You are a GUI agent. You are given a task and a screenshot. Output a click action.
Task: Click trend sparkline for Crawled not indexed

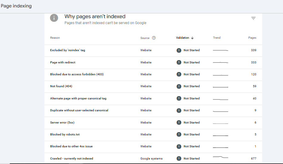(x=220, y=157)
